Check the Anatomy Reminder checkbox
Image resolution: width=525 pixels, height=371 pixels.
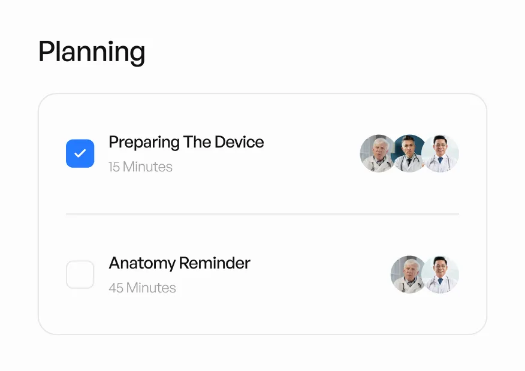tap(80, 275)
